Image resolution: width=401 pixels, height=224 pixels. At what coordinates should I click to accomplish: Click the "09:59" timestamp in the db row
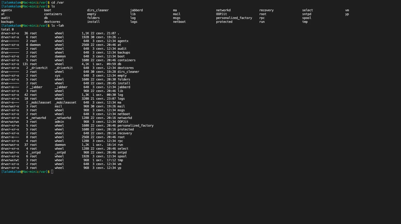point(111,64)
